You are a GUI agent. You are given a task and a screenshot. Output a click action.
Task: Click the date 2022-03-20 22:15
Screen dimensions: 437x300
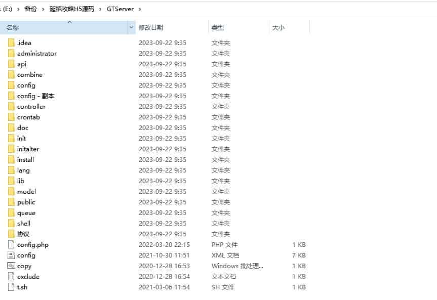point(164,244)
